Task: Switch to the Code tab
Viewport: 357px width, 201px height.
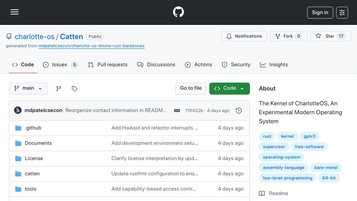Action: tap(23, 65)
